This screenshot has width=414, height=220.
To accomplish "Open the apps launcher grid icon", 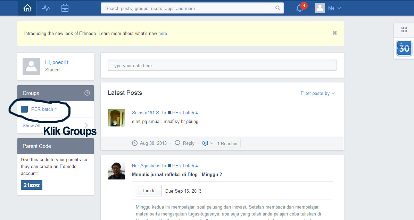I will (x=404, y=29).
